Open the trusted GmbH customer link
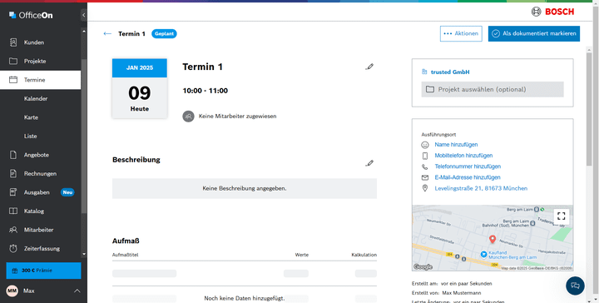The width and height of the screenshot is (599, 303). click(x=450, y=72)
